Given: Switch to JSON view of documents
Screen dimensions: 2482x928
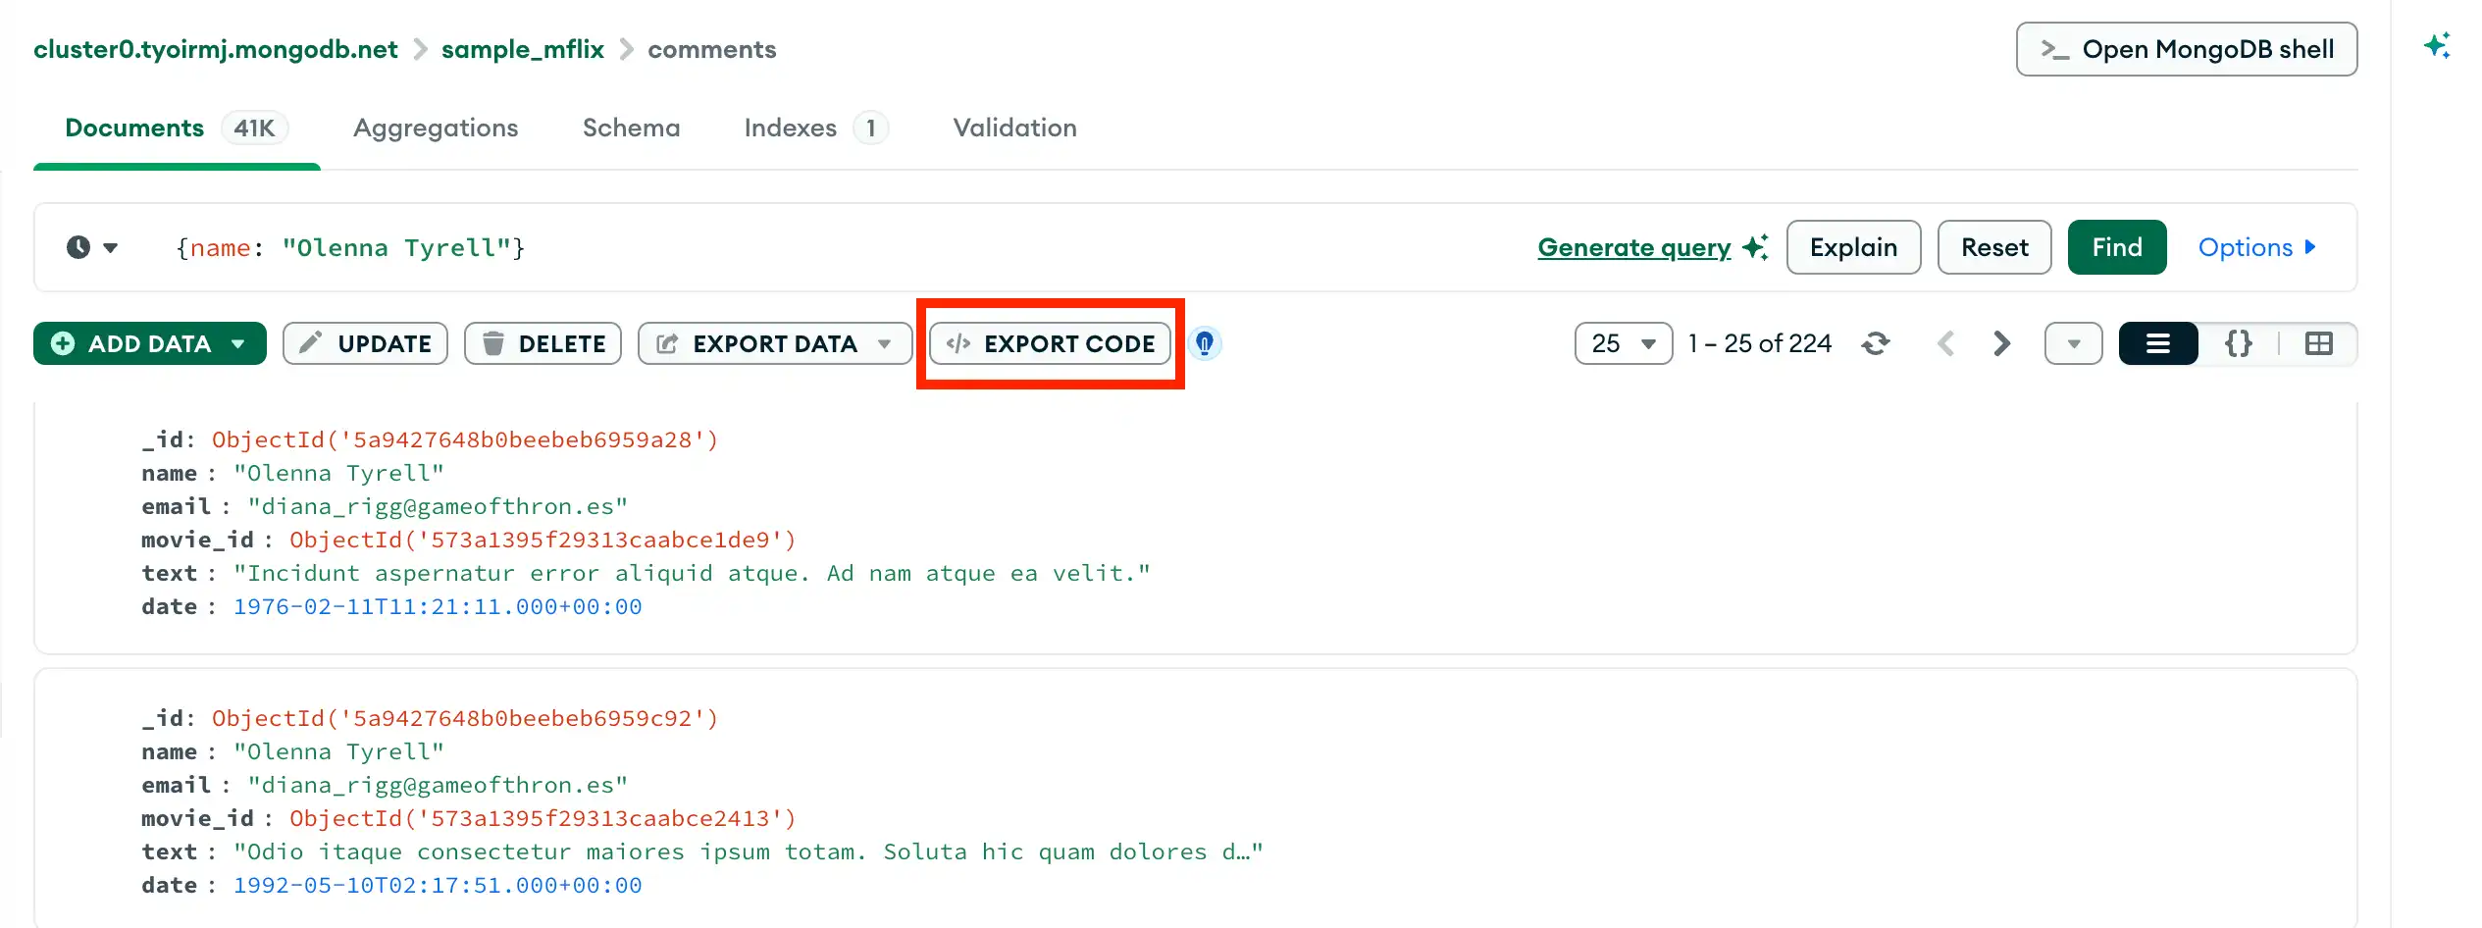Looking at the screenshot, I should 2238,343.
